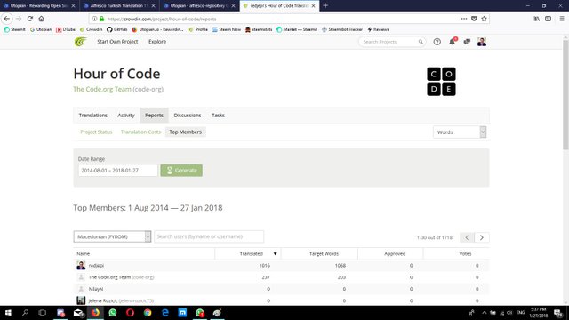Image resolution: width=569 pixels, height=320 pixels.
Task: Open the Firefox library icon
Action: point(537,19)
